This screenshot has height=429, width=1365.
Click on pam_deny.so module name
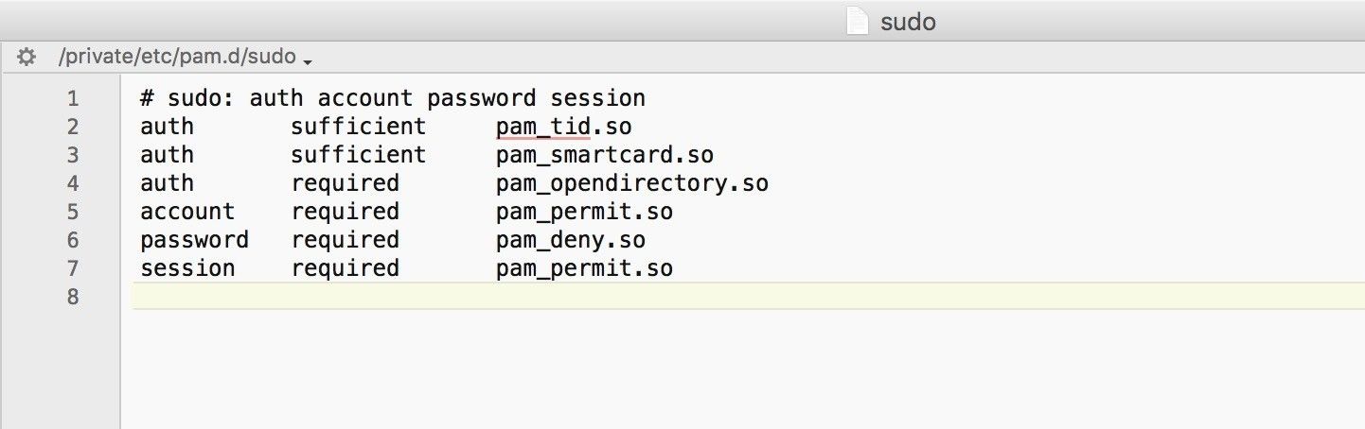570,240
